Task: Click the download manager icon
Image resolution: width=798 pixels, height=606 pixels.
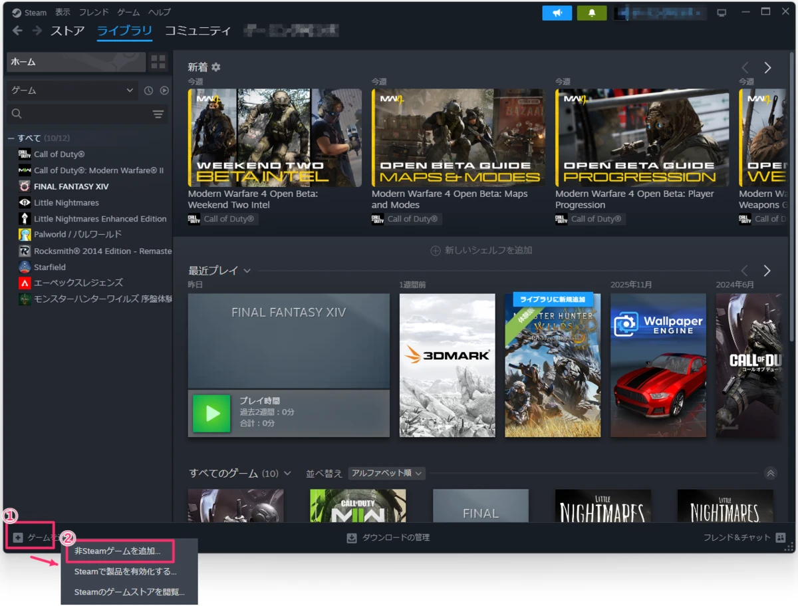Action: click(352, 537)
